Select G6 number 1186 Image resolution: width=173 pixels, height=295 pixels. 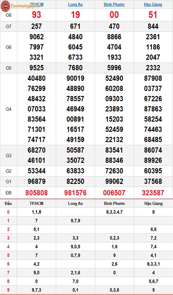point(153,47)
